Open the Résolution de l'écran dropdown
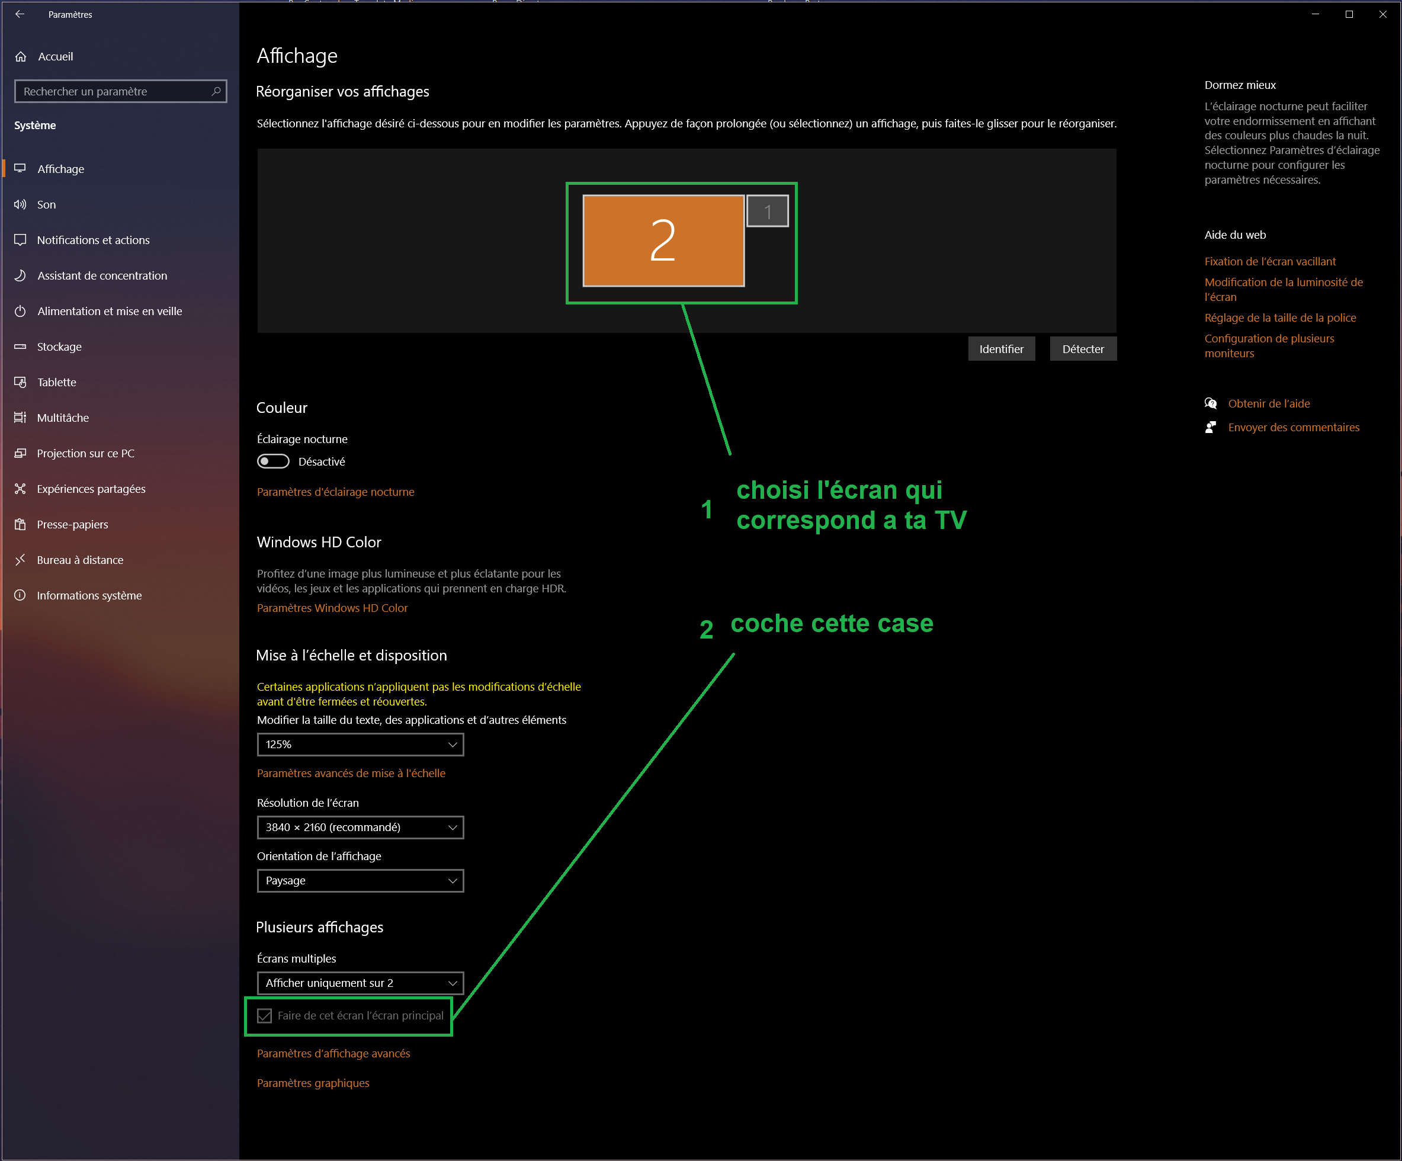Viewport: 1402px width, 1161px height. click(361, 827)
